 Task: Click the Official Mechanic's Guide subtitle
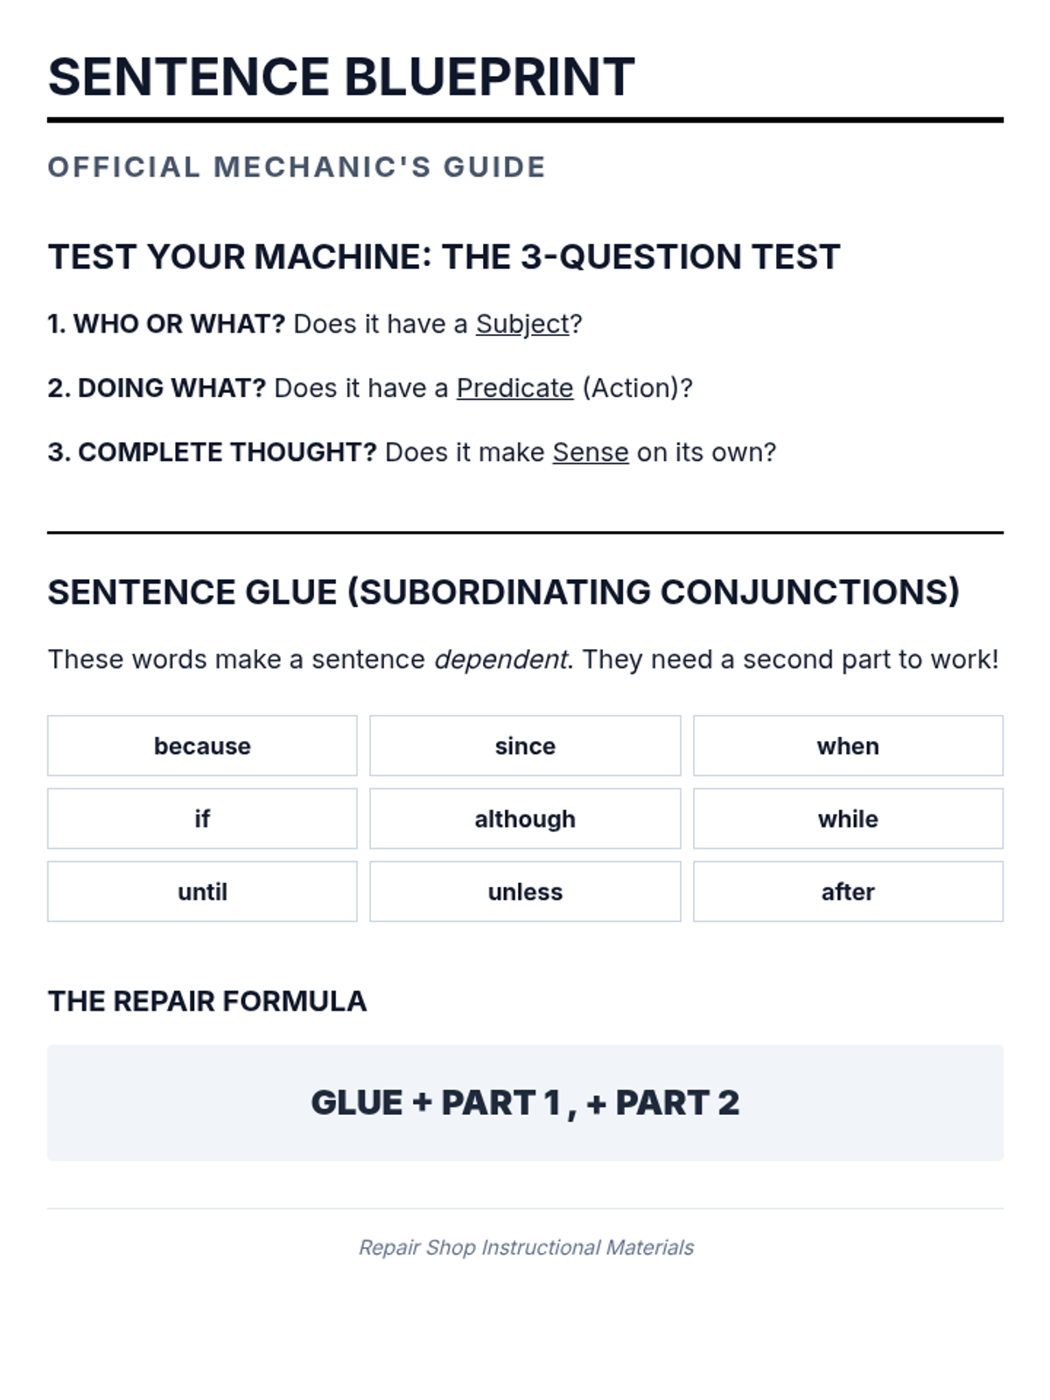[297, 167]
